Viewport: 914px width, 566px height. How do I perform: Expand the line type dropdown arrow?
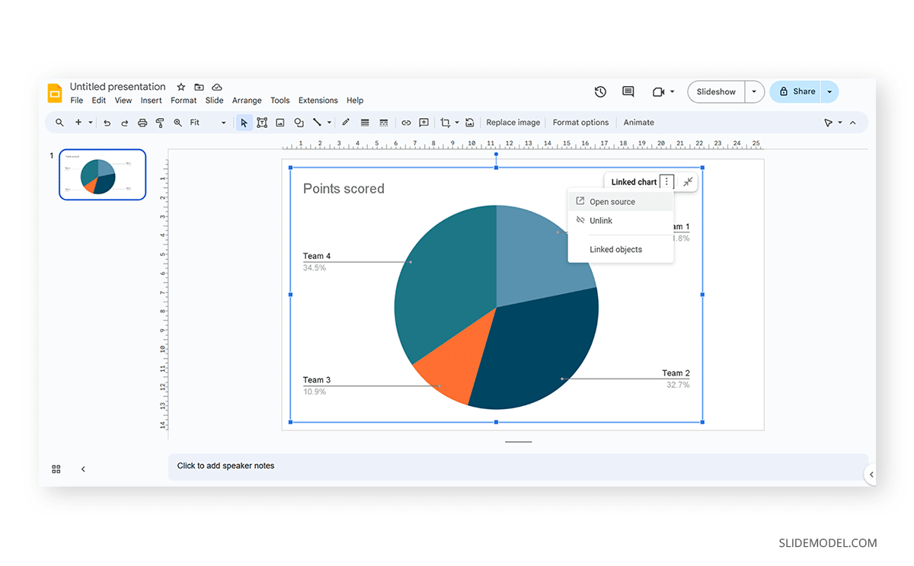pos(329,123)
